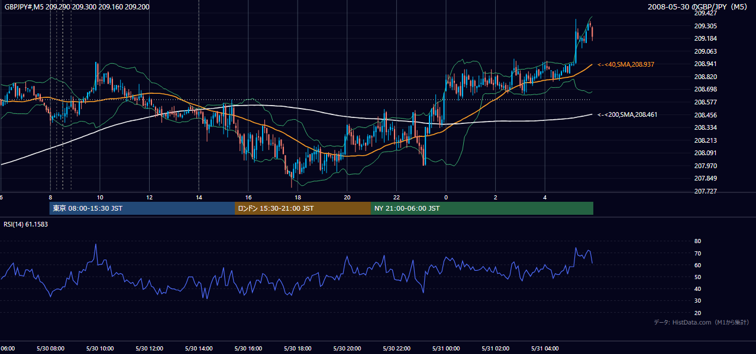
Task: Click the <-<40,SMA,208.937 moving average label
Action: tap(626, 64)
